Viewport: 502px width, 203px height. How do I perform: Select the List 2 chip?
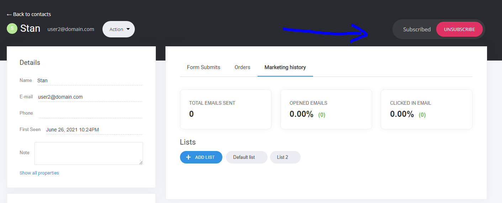(285, 157)
